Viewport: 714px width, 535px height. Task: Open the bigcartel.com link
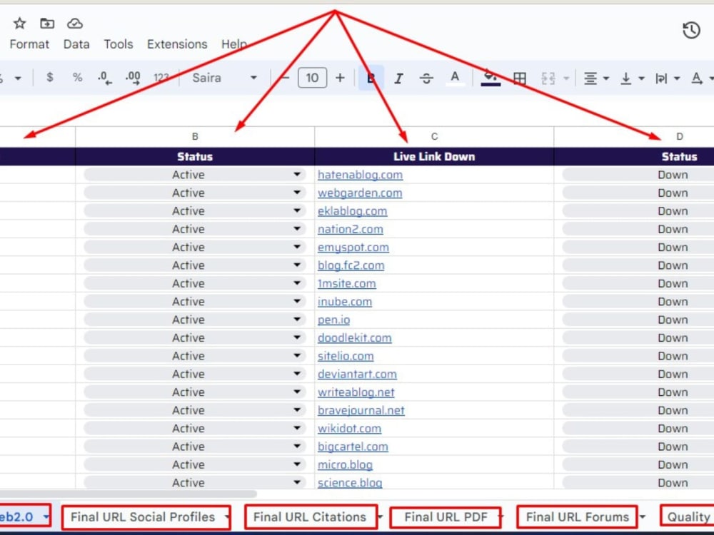[353, 447]
